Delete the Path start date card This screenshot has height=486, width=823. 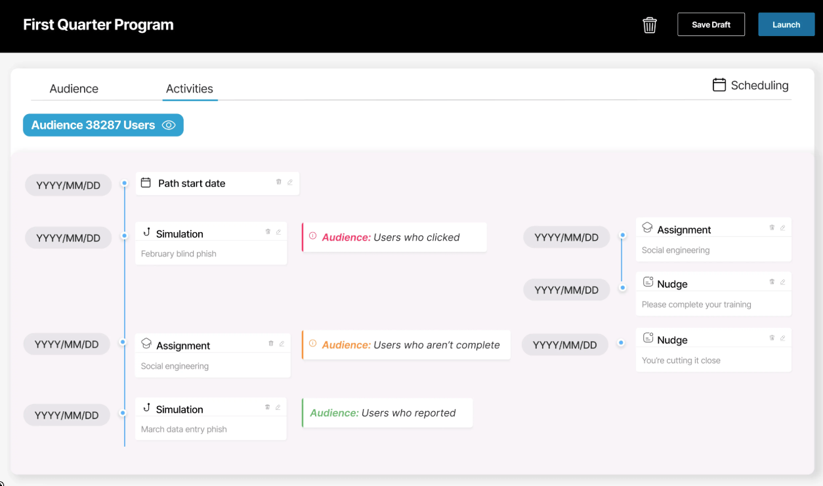[x=279, y=182]
